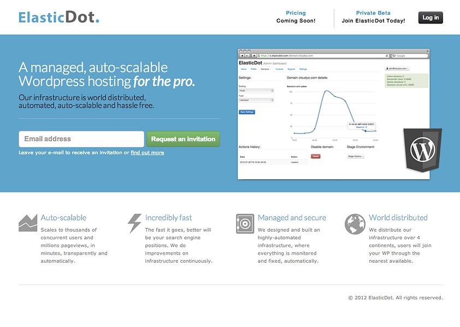The image size is (460, 327).
Task: Click the Auto-scalable chart icon
Action: coord(28,223)
